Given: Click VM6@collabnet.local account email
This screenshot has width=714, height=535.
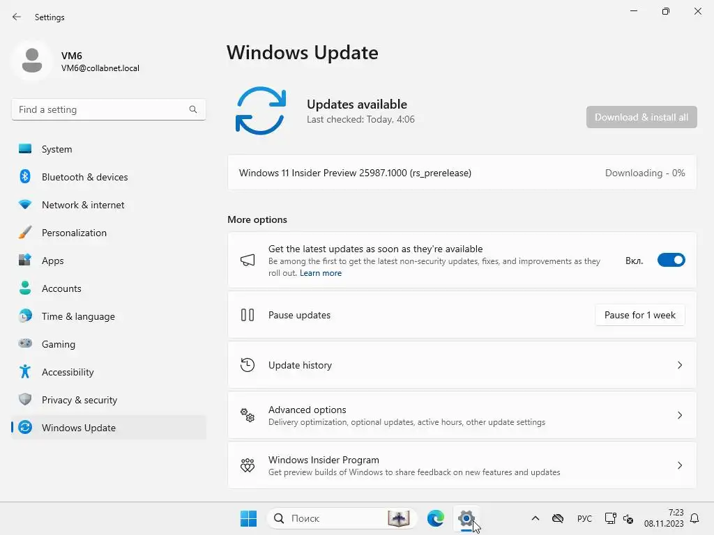Looking at the screenshot, I should [x=100, y=68].
